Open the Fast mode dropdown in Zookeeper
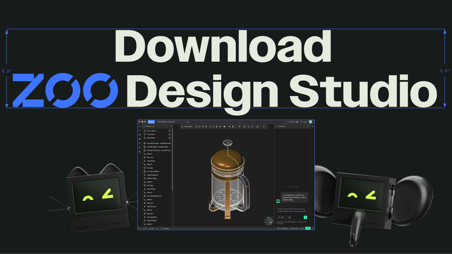Viewport: 452px width, 254px height. pyautogui.click(x=282, y=217)
